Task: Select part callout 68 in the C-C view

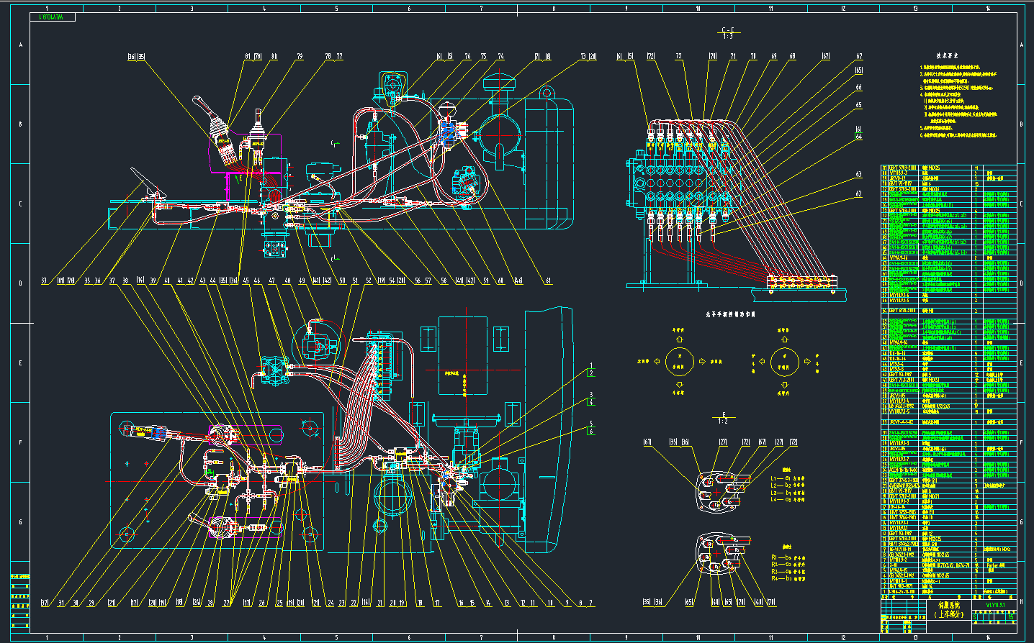Action: pos(792,56)
